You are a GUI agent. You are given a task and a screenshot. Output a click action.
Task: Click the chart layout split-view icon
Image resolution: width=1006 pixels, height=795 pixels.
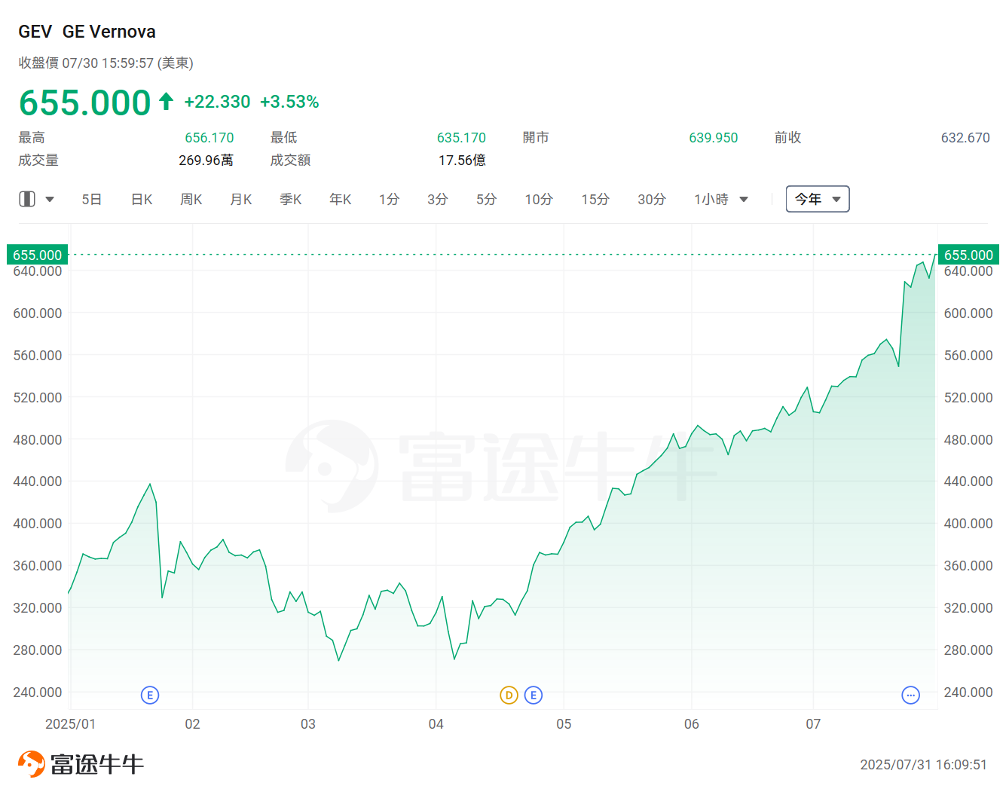(27, 199)
